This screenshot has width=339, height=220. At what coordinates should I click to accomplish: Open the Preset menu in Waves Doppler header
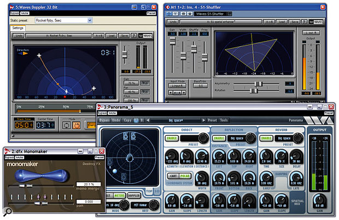pyautogui.click(x=151, y=13)
